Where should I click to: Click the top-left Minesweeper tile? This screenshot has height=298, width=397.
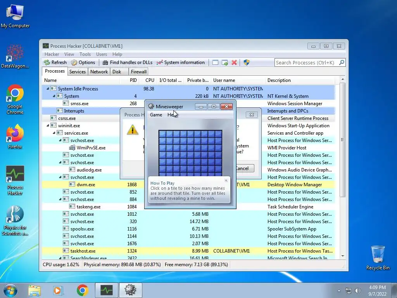coord(163,134)
